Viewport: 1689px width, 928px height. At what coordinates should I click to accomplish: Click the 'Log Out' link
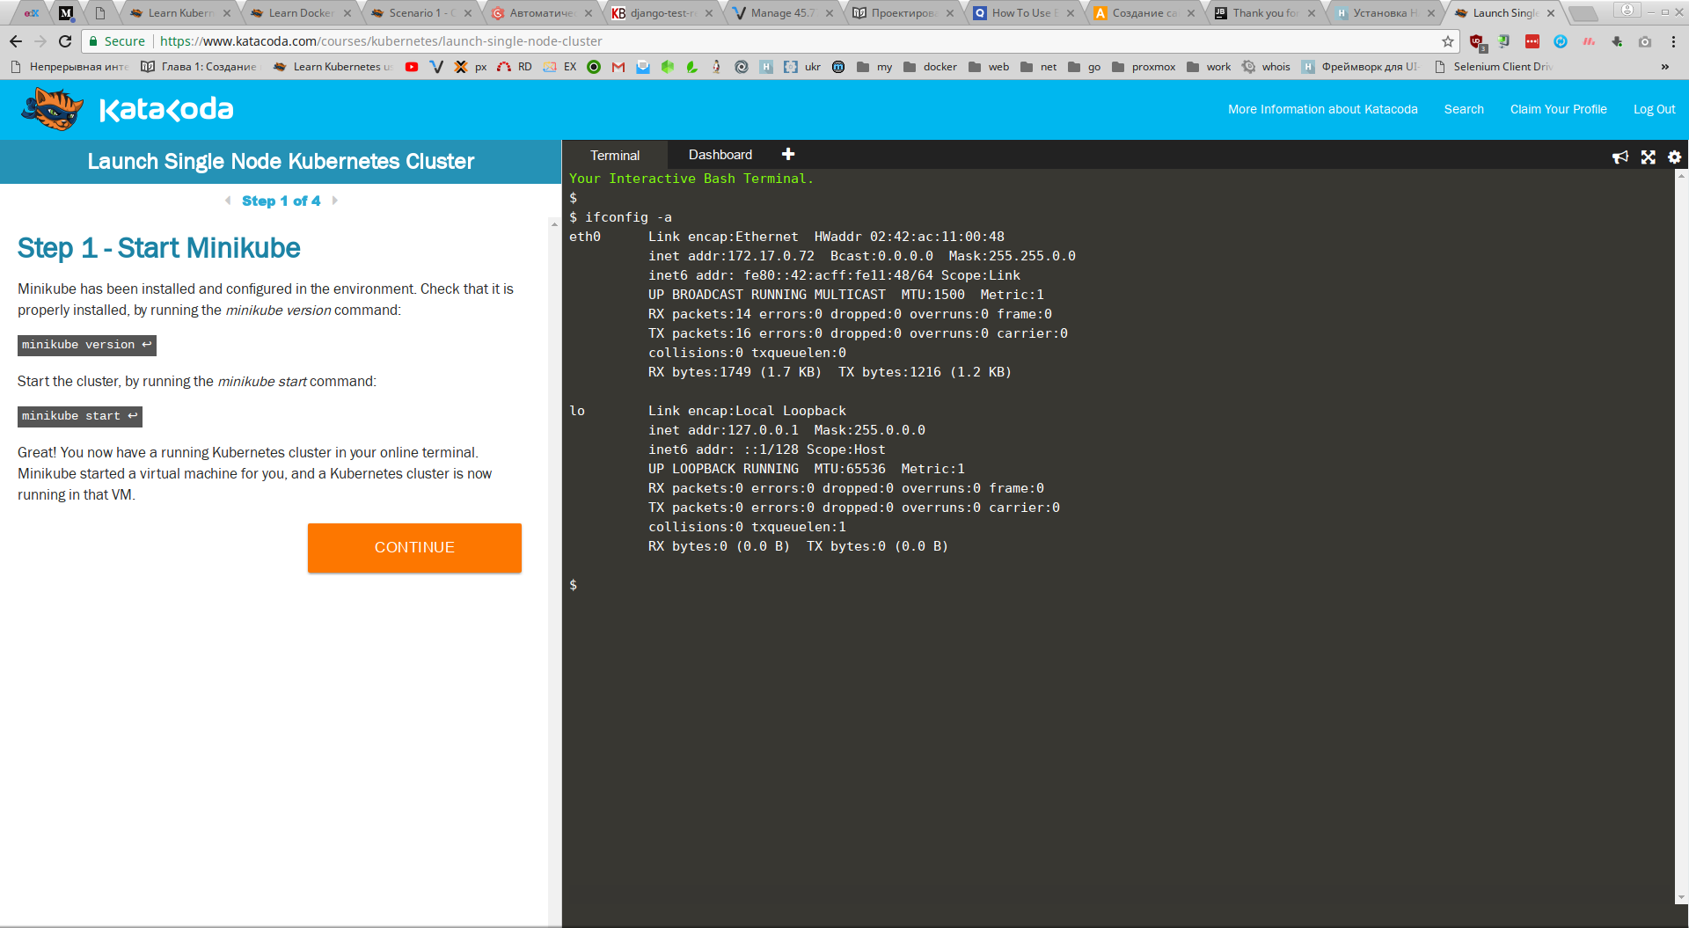click(1655, 109)
